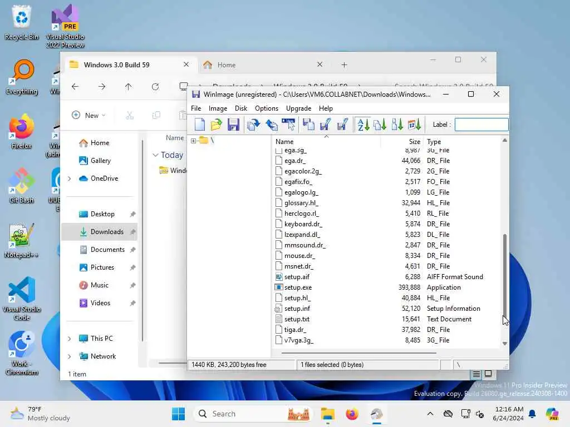Expand the Network node
570x427 pixels.
point(70,356)
